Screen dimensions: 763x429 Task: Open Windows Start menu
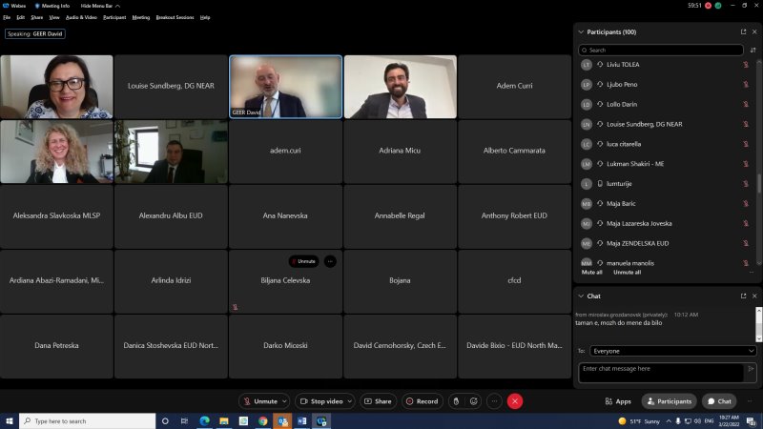coord(10,420)
